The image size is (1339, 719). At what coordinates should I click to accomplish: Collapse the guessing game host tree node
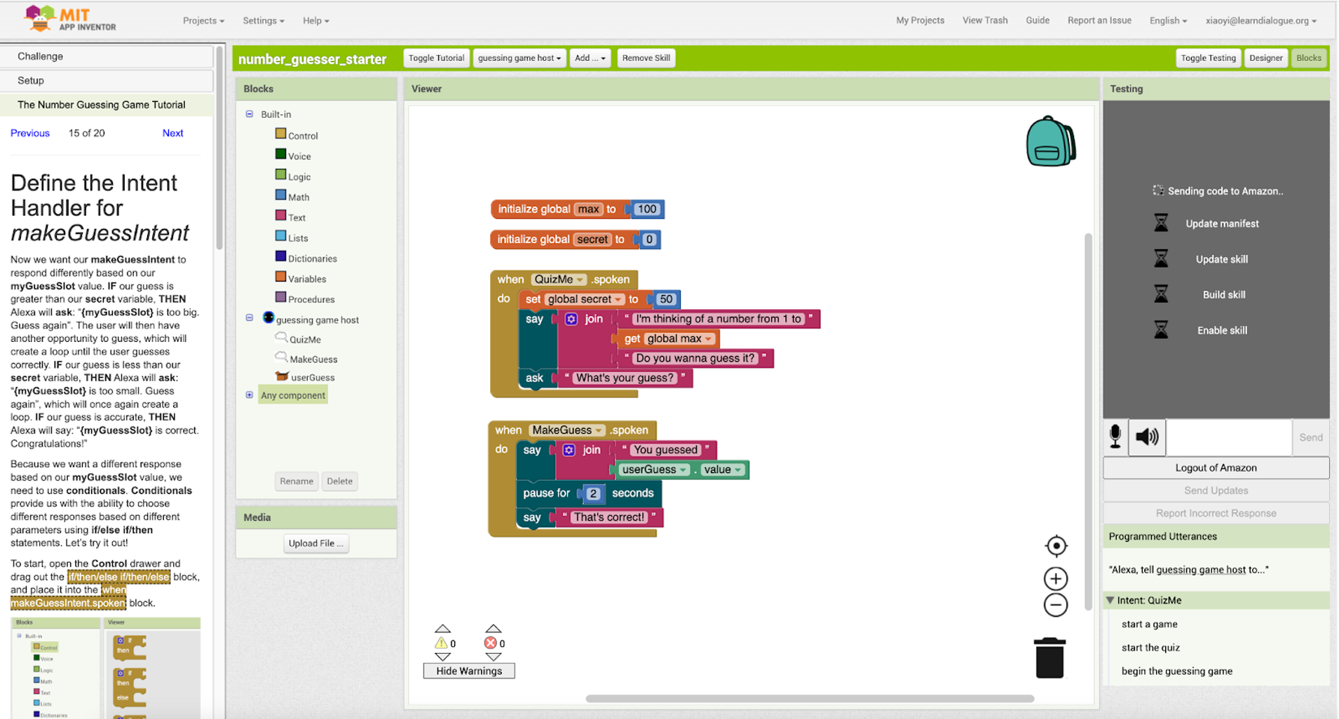pyautogui.click(x=250, y=317)
